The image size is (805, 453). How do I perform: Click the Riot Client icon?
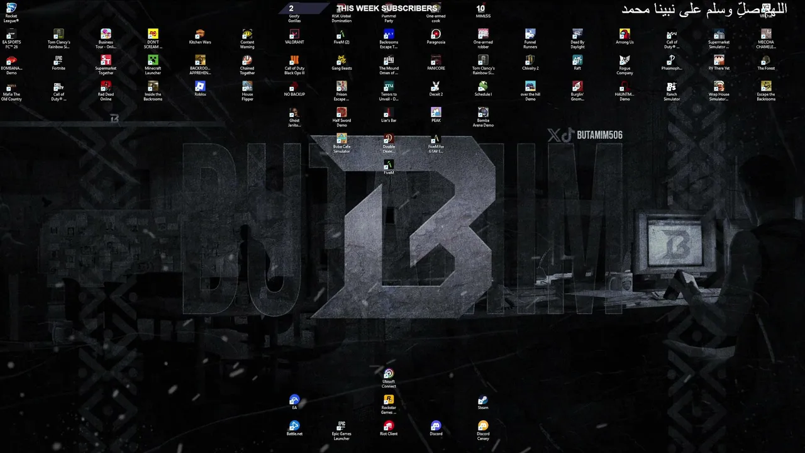(389, 428)
